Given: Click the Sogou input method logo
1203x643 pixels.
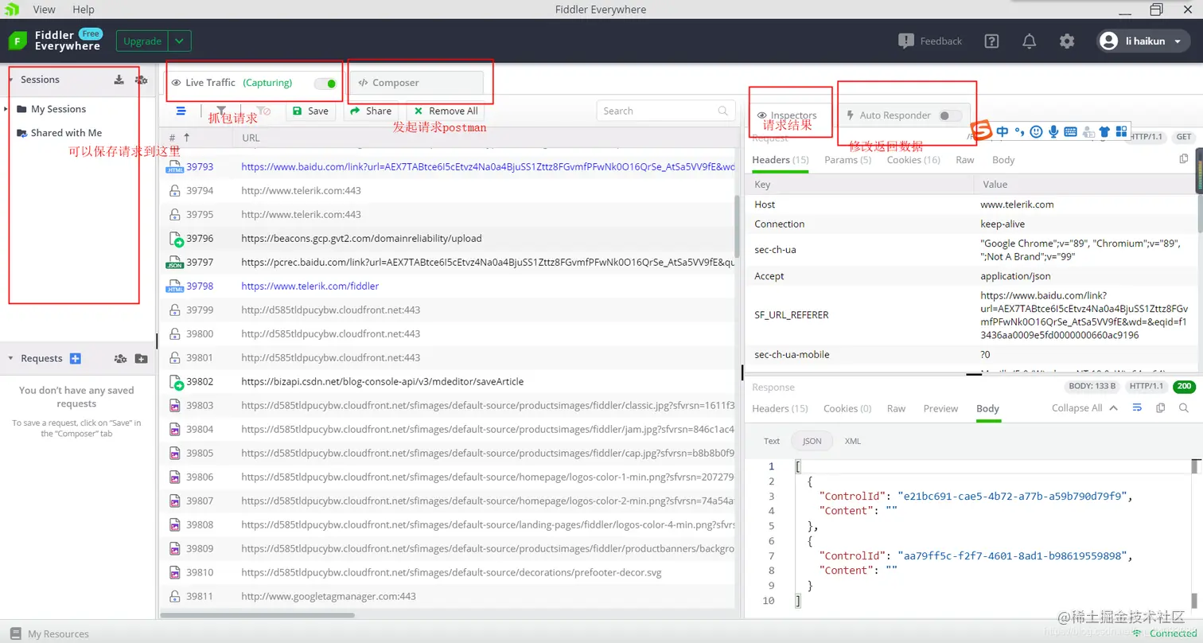Looking at the screenshot, I should [983, 131].
